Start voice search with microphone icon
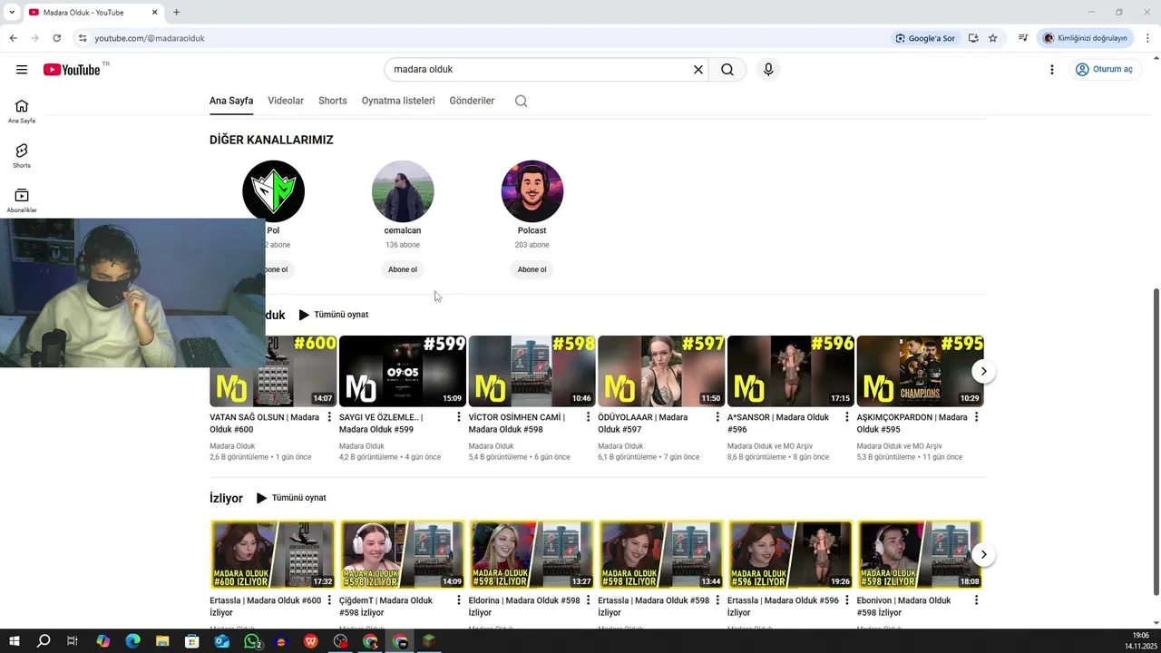 click(x=768, y=70)
